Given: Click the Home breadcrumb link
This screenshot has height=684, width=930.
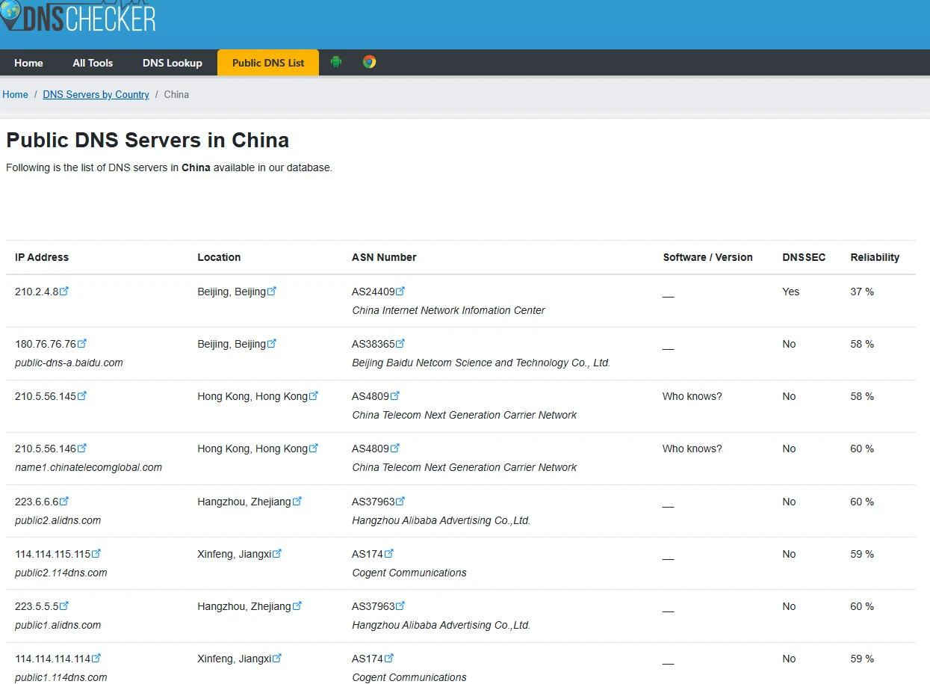Looking at the screenshot, I should 15,94.
